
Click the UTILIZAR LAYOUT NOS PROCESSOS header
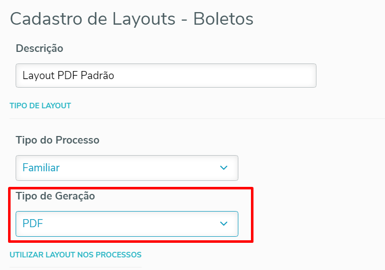(75, 254)
